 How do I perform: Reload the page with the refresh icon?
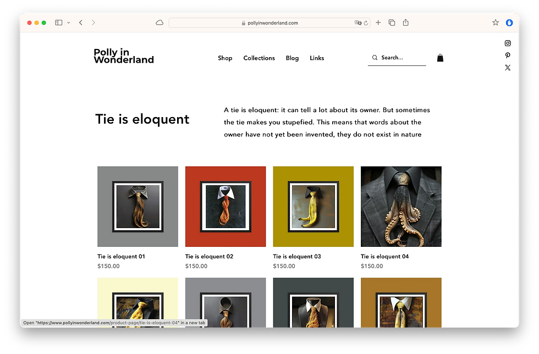(x=366, y=23)
